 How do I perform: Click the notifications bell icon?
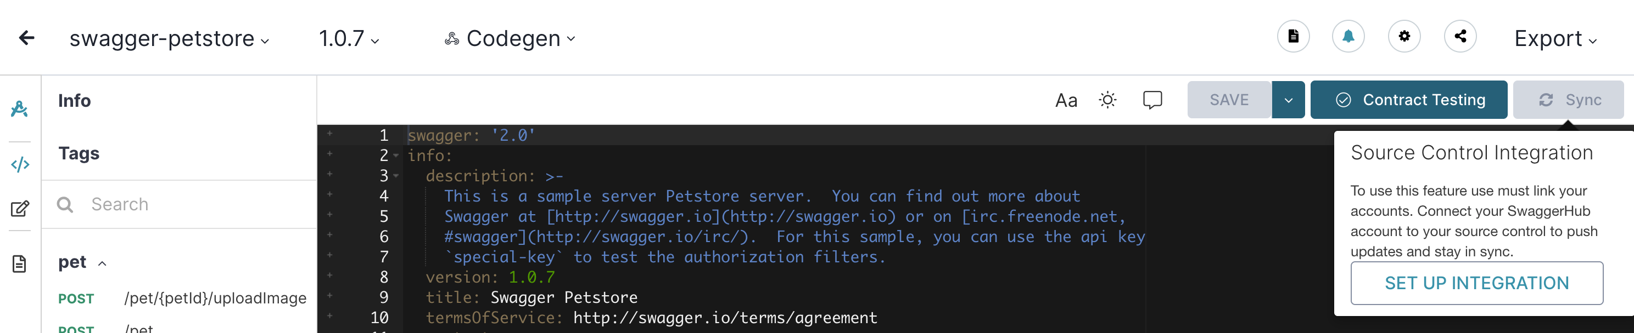click(x=1348, y=37)
